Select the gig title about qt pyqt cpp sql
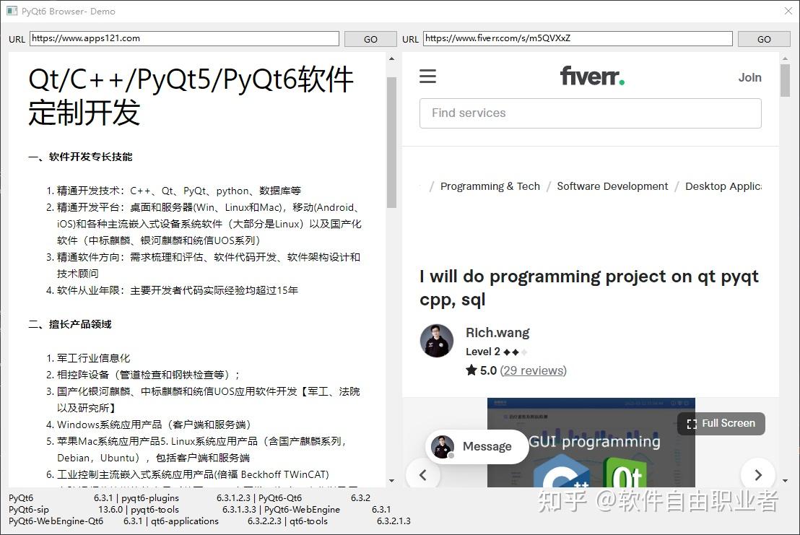800x535 pixels. click(x=588, y=287)
